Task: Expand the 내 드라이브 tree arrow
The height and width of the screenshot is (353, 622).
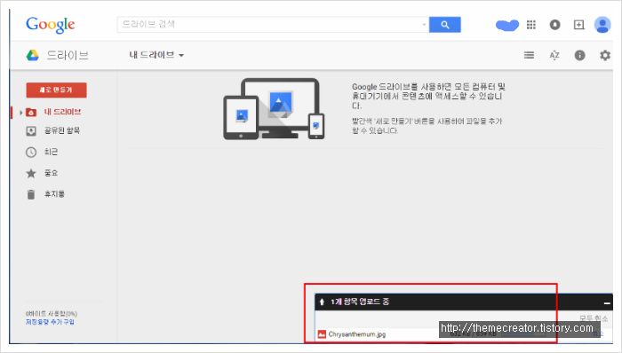Action: click(x=21, y=113)
